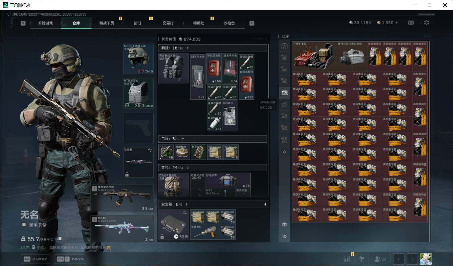Click the swap arrows on 坠星者 slot
453x266 pixels.
(x=150, y=150)
